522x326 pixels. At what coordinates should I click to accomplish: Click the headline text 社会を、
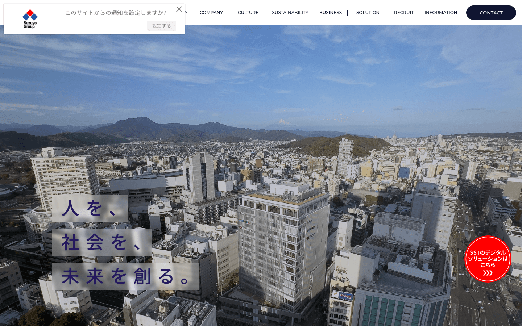click(102, 242)
